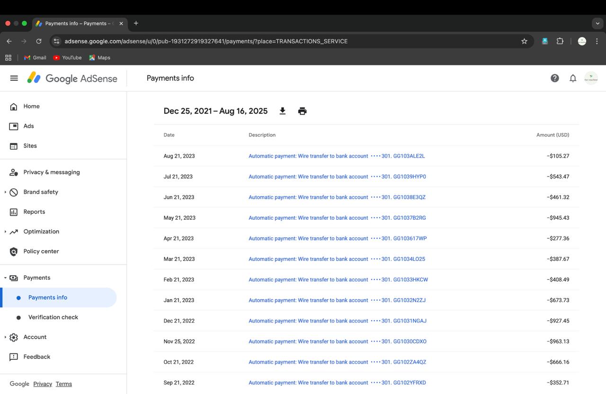Open payment GG1030CDXO from Nov 25, 2022

click(x=338, y=341)
